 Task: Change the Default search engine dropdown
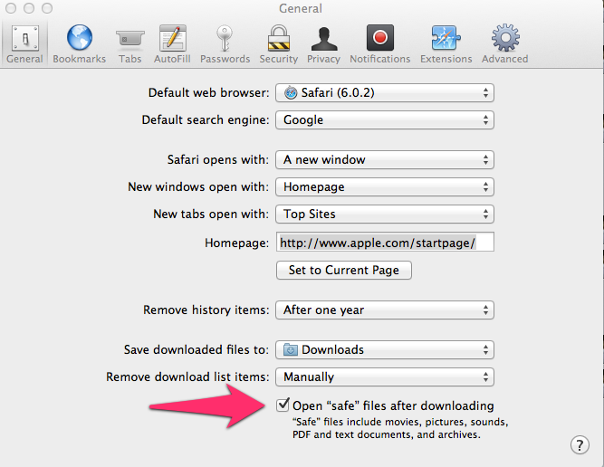click(x=385, y=119)
